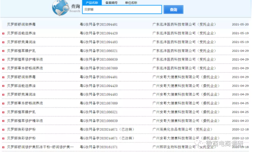This screenshot has width=254, height=152.
Task: Open 贝罗娜舒爽清润油 from 广州安哥大健康科技
Action: click(x=21, y=94)
